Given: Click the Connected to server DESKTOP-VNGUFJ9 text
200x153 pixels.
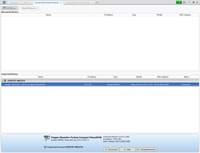Looking at the screenshot, I should pyautogui.click(x=65, y=147).
